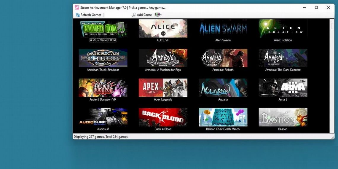Viewport: 338px width, 169px height.
Task: Select the Amnesia: Rebirth banner
Action: pyautogui.click(x=223, y=58)
